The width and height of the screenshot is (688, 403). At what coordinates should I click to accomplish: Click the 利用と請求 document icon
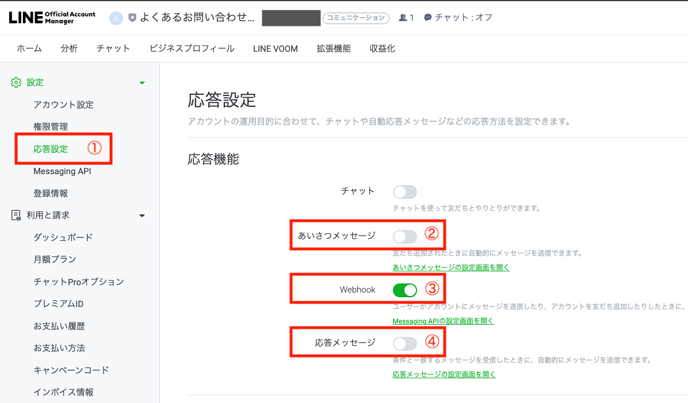(16, 215)
